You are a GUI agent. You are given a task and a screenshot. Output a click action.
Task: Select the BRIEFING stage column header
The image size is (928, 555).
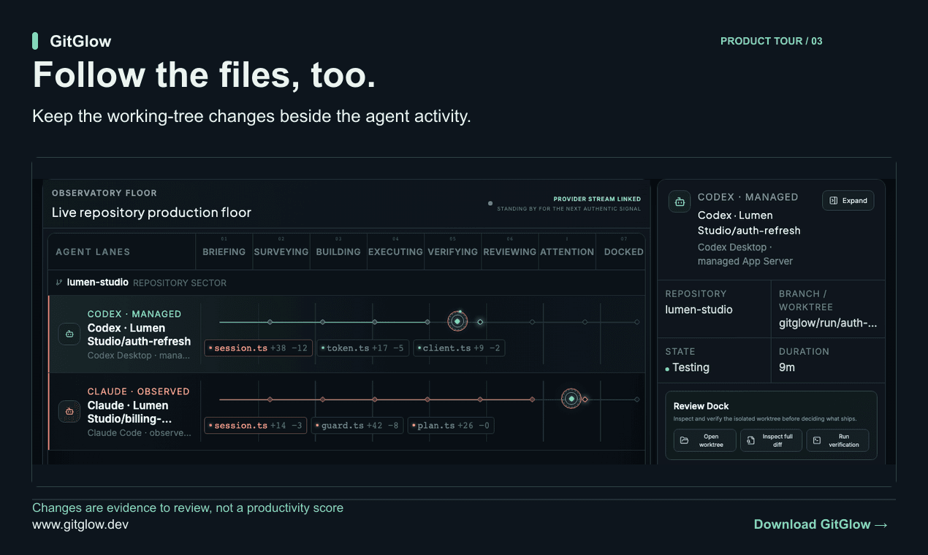[x=224, y=251]
